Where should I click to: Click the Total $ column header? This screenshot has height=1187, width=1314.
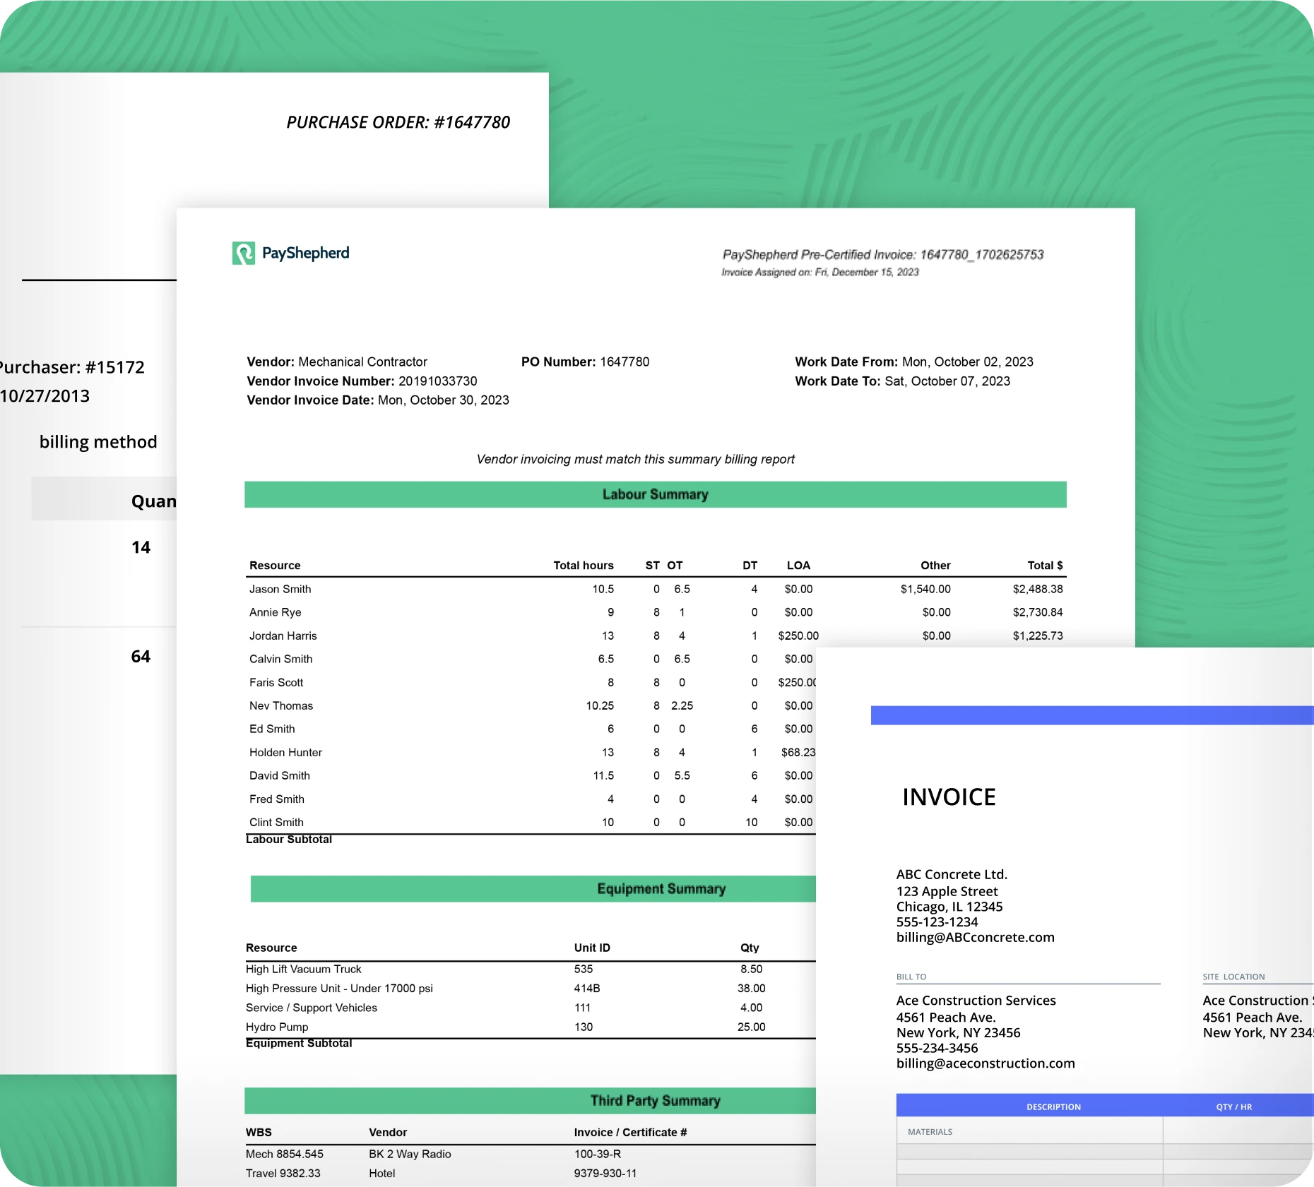click(x=1045, y=565)
